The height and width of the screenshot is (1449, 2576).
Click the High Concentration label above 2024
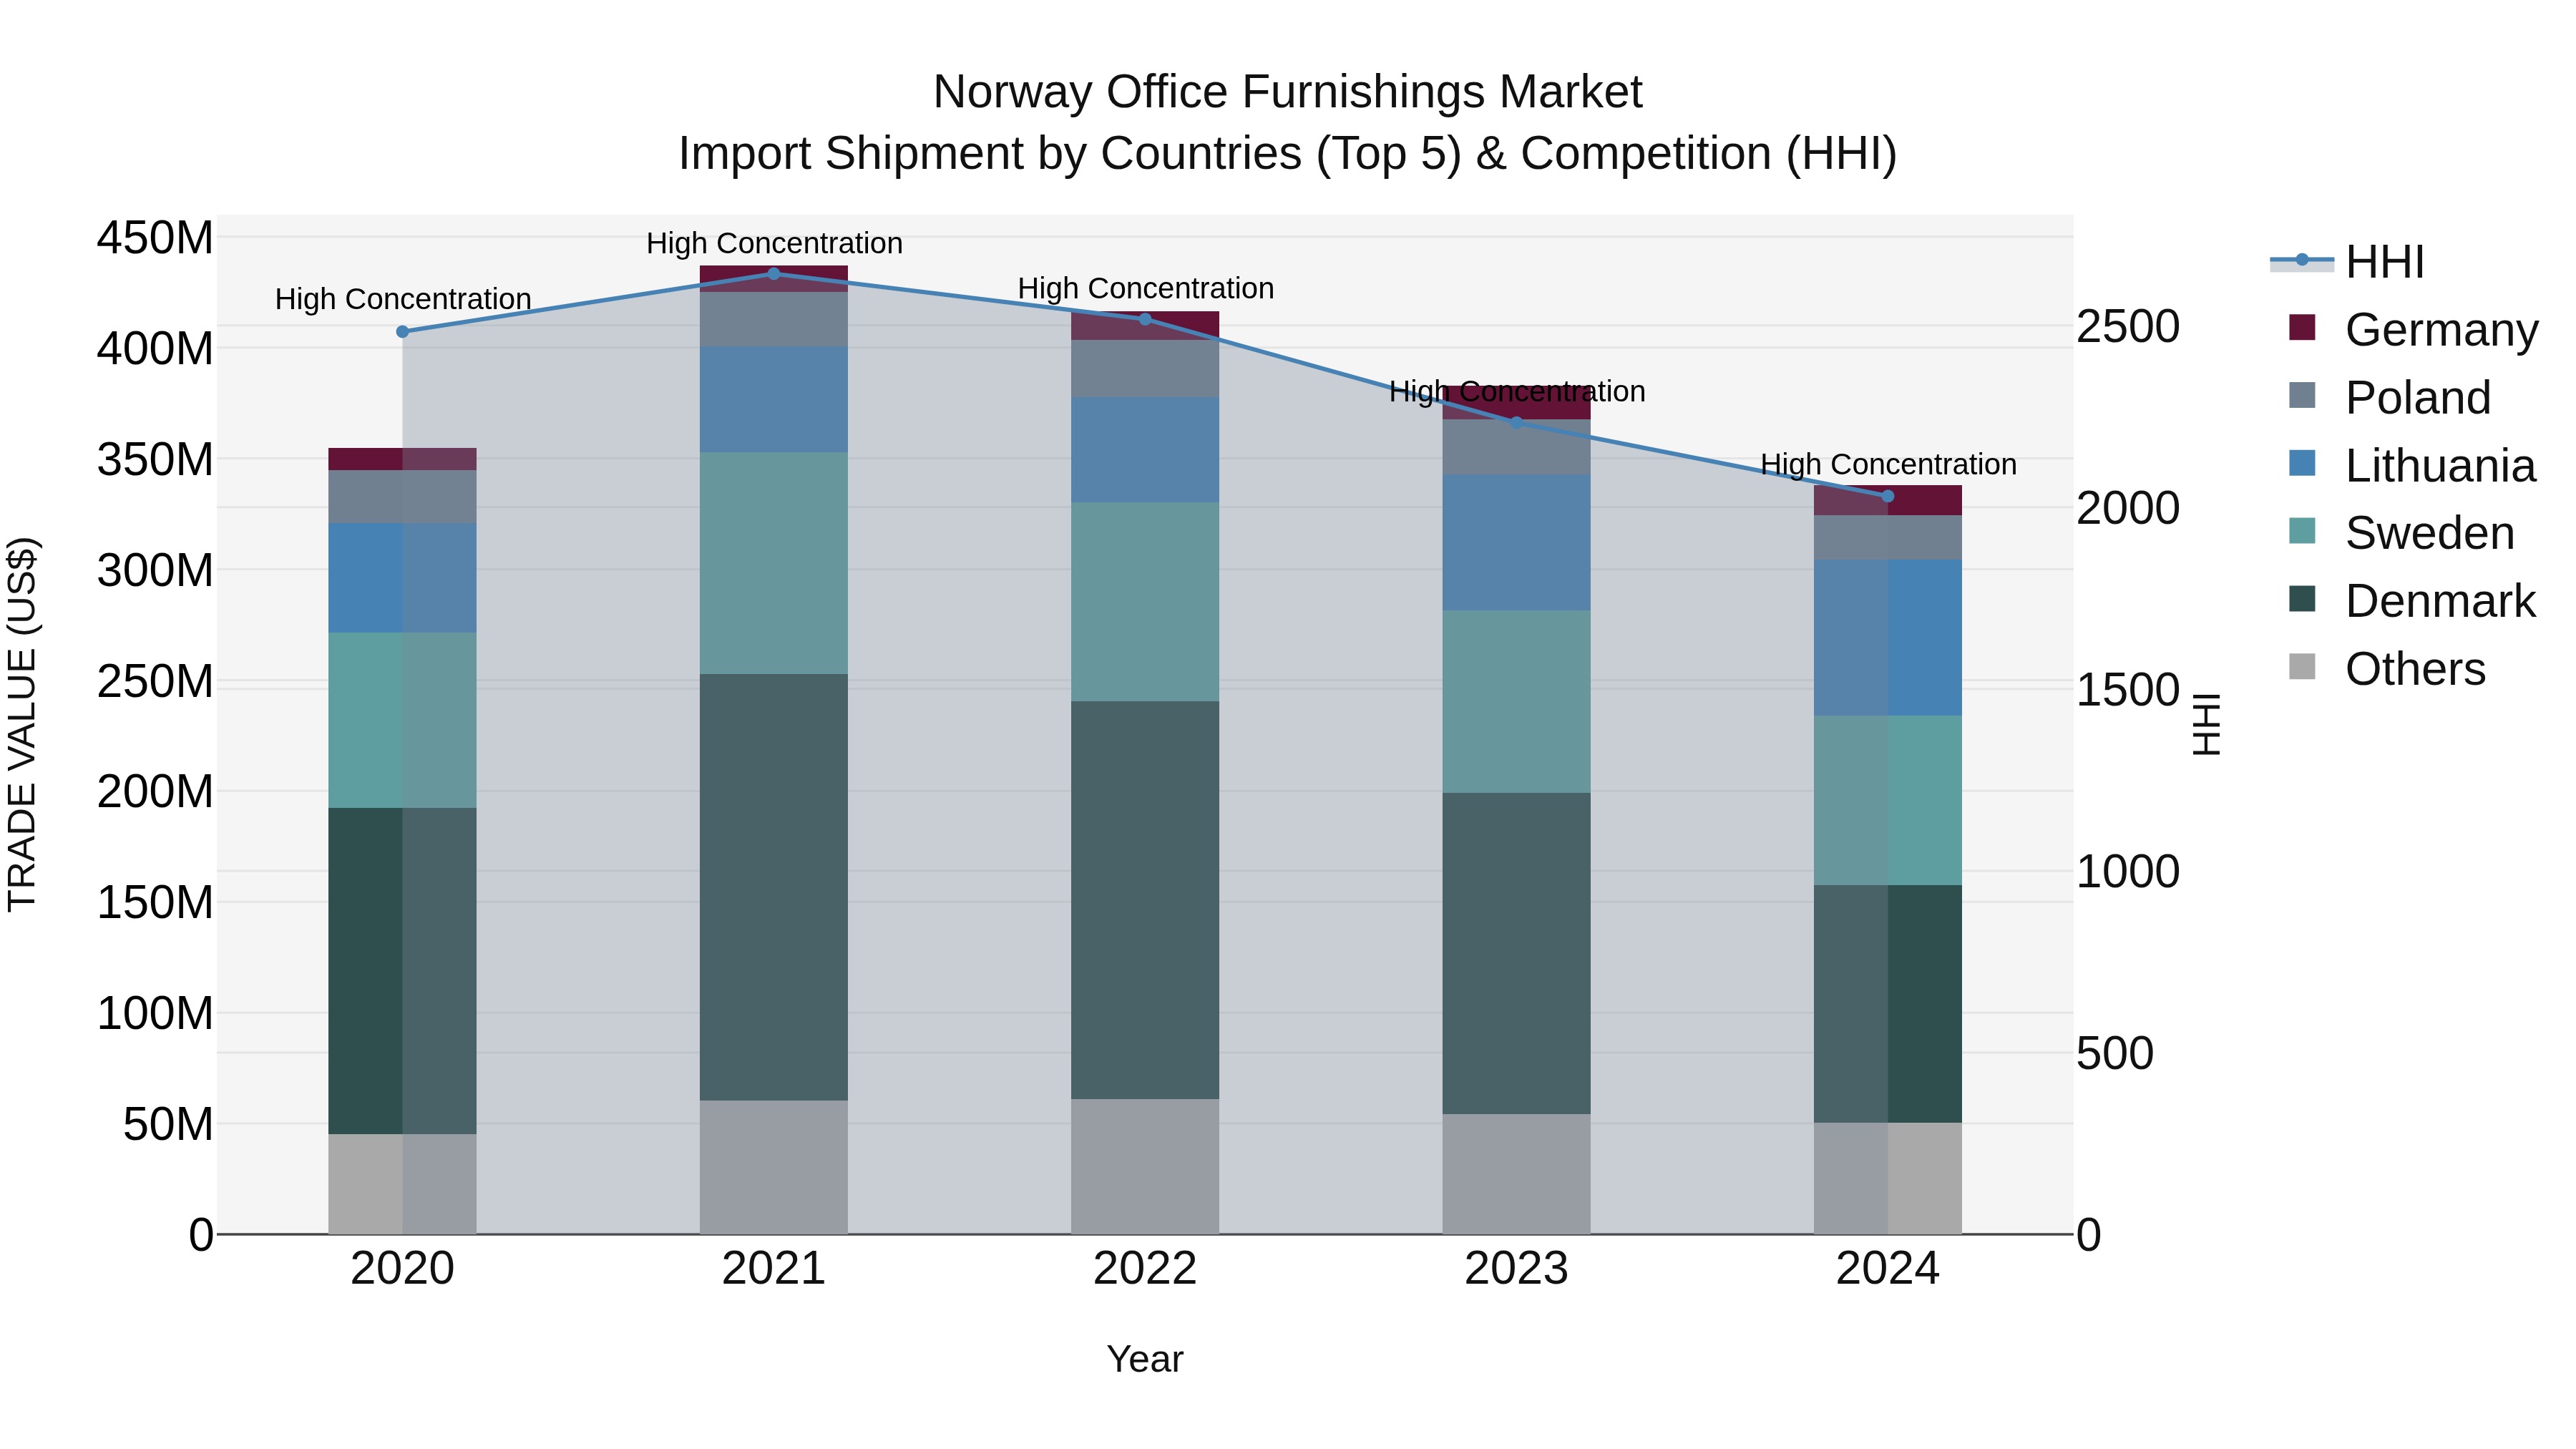click(1888, 464)
